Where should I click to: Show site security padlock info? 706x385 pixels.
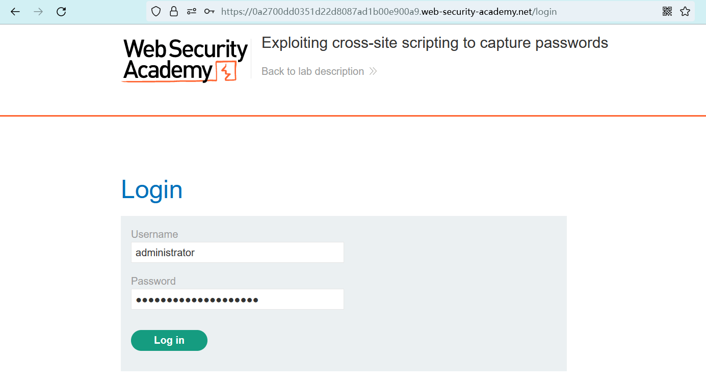(174, 11)
